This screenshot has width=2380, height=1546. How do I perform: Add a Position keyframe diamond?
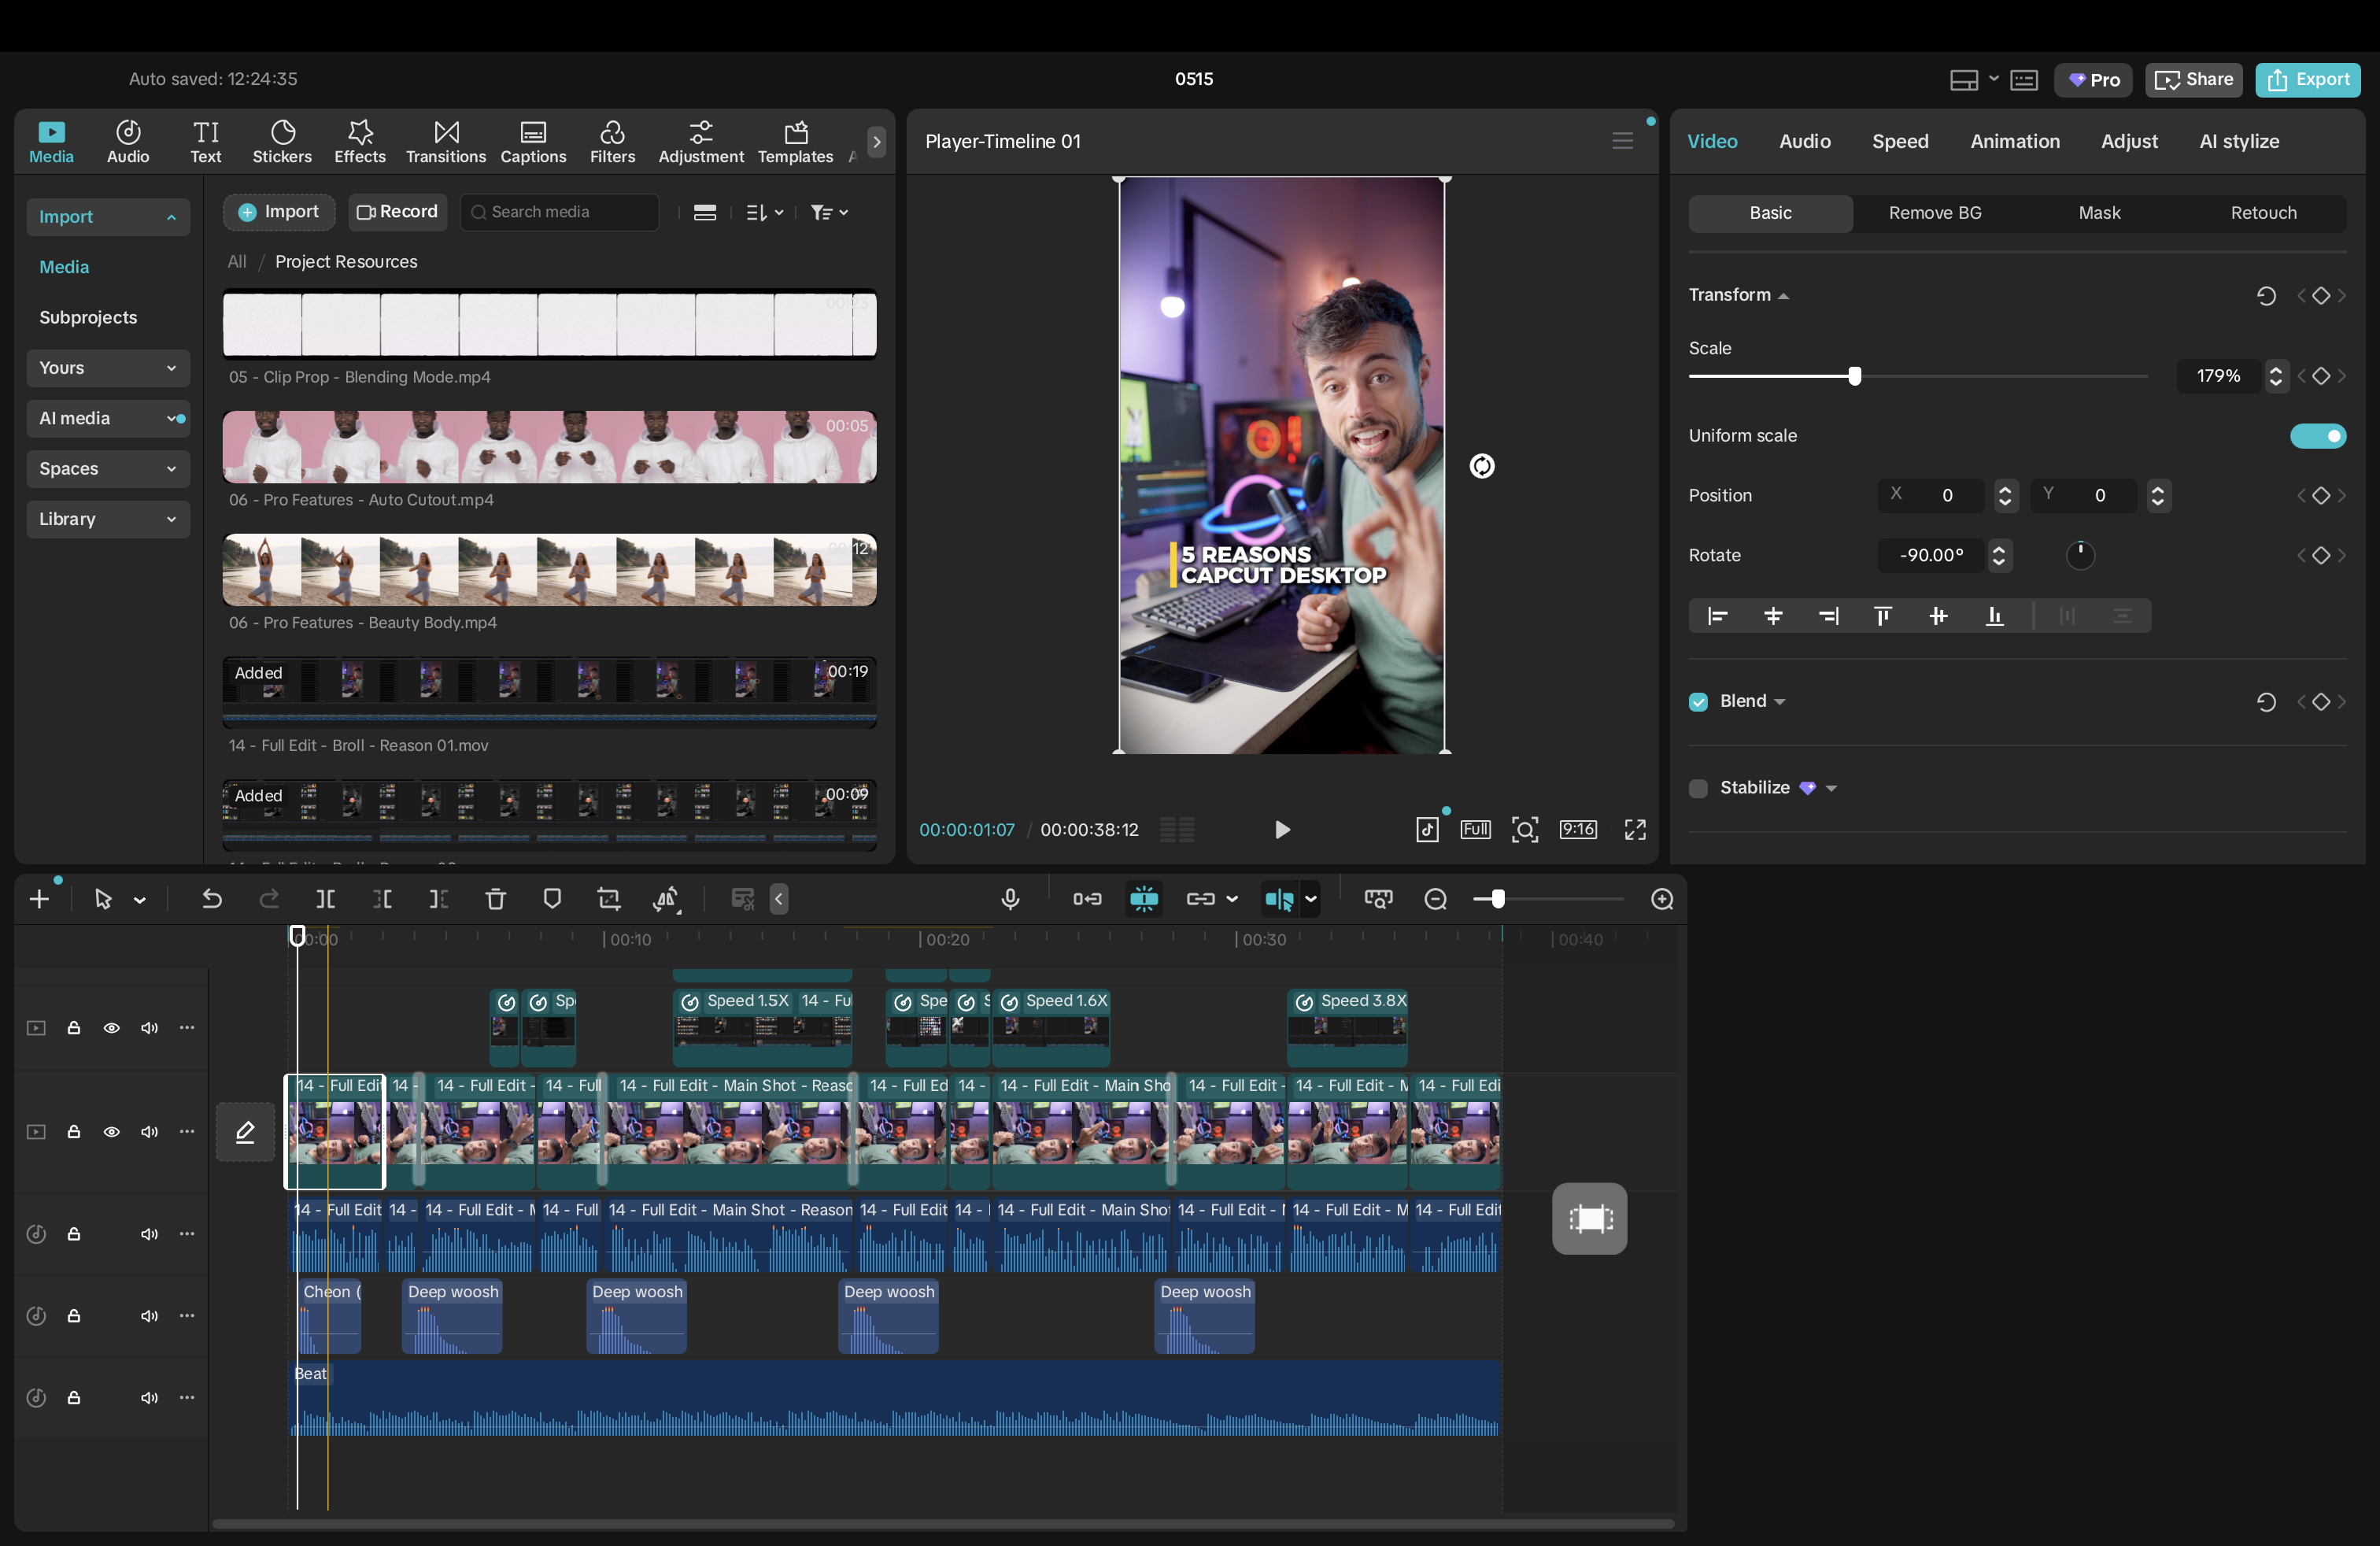2321,495
